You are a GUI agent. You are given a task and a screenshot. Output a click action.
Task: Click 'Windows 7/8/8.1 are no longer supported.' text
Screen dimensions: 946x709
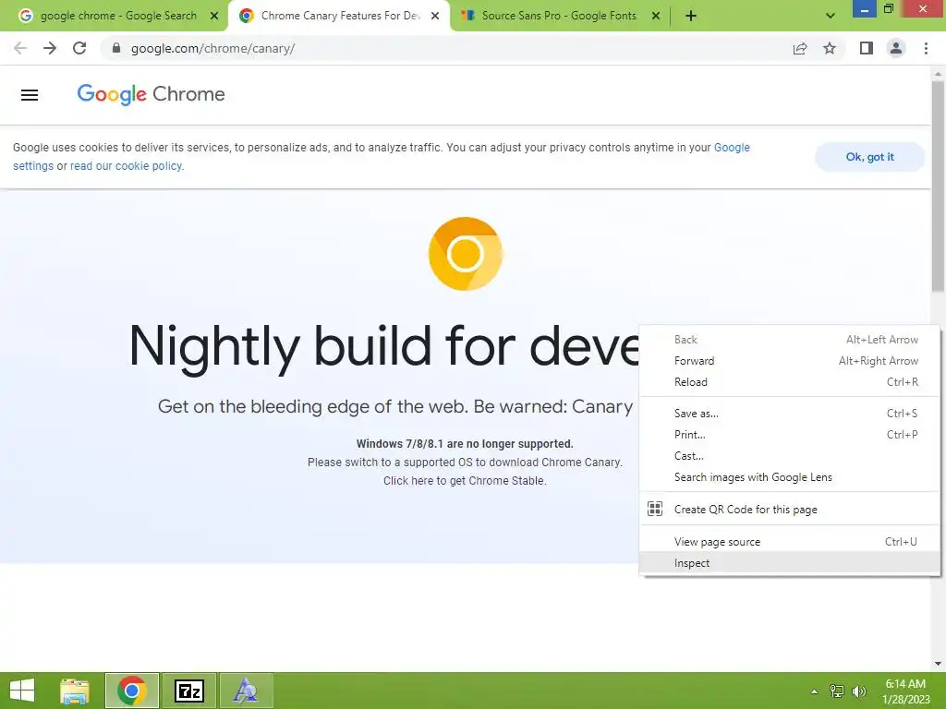click(x=465, y=444)
